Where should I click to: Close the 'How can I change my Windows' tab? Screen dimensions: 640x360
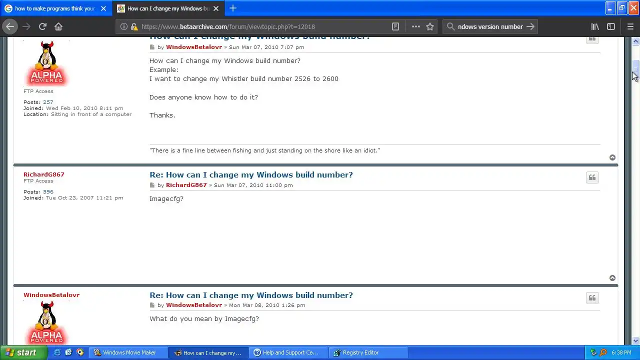tap(217, 8)
